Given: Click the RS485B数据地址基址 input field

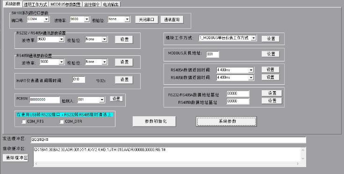Looking at the screenshot, I should click(238, 101).
